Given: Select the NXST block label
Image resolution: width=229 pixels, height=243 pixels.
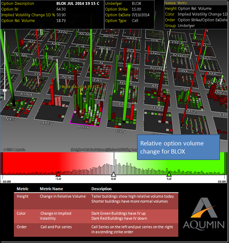Looking at the screenshot, I should [x=11, y=119].
